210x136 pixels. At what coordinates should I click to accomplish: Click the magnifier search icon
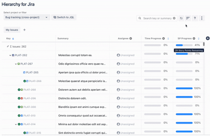[140, 18]
